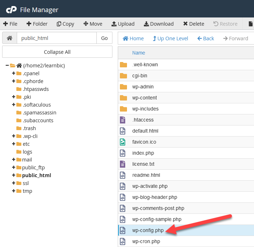
Task: Click the favicon.ico image file icon
Action: [x=123, y=142]
